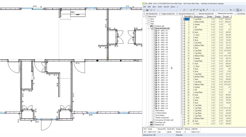Click the gear icon beside GF- ANO = 10
The height and width of the screenshot is (137, 246).
pyautogui.click(x=156, y=52)
